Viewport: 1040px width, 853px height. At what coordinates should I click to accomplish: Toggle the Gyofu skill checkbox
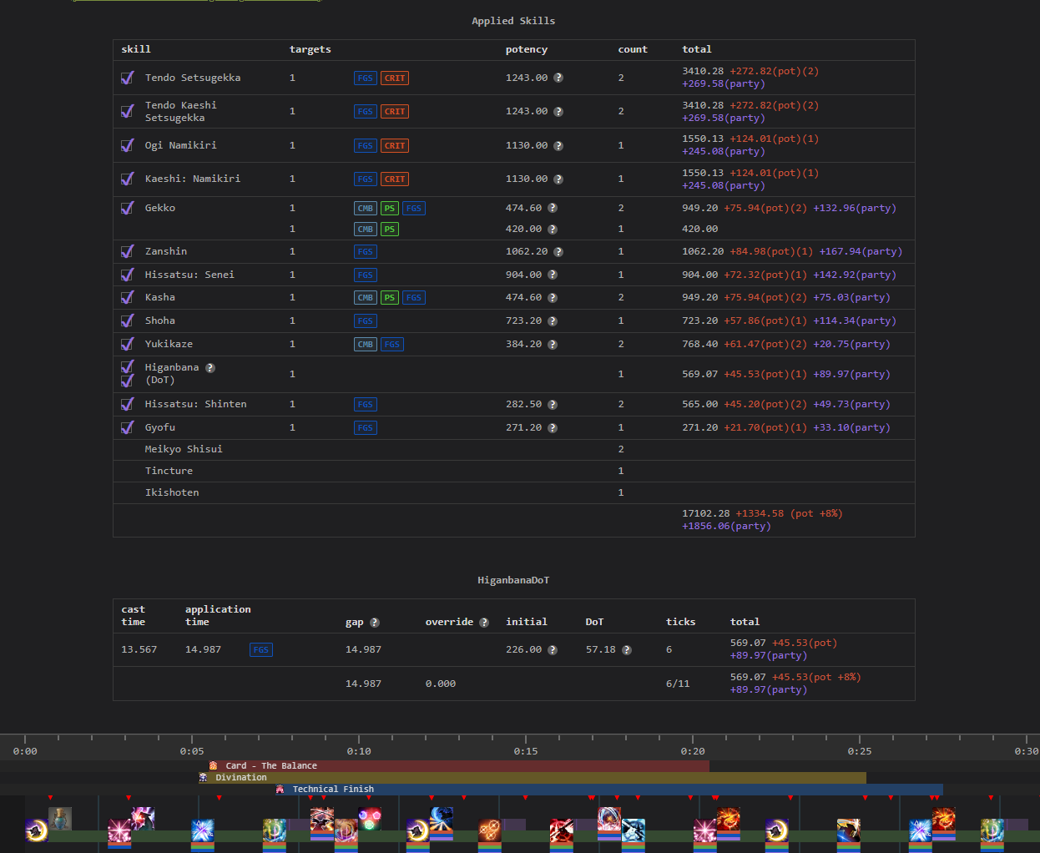tap(128, 427)
